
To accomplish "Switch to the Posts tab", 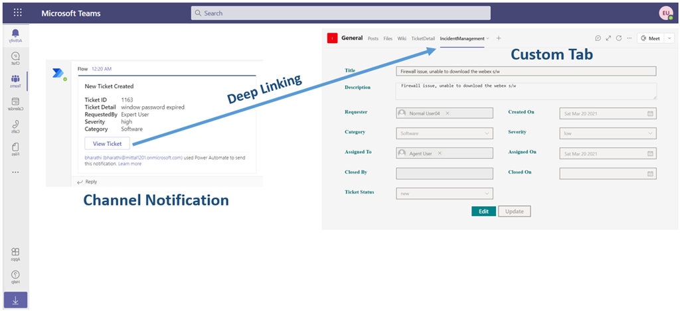I will [x=373, y=38].
